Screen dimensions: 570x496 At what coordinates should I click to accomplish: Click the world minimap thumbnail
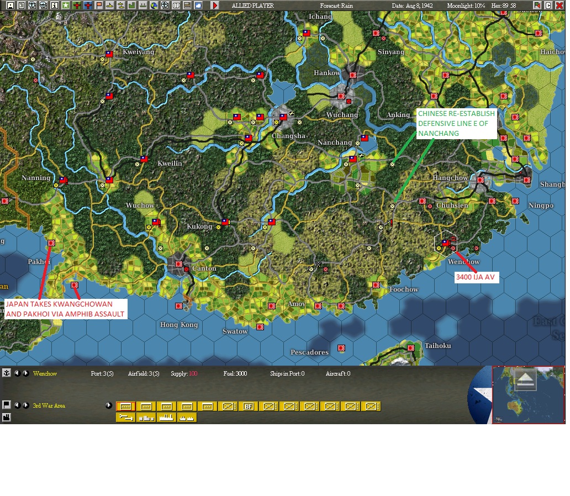(x=528, y=394)
